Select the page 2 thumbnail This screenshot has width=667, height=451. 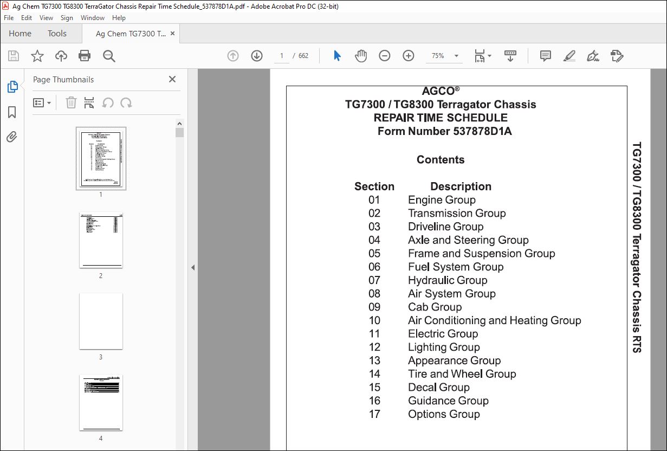coord(101,240)
